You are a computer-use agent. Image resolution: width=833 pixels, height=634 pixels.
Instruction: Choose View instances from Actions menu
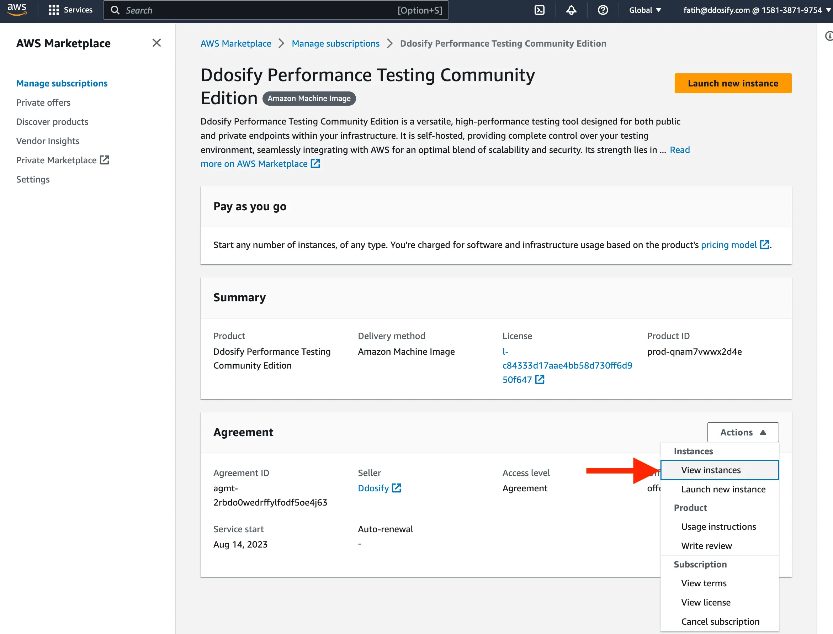(x=720, y=470)
